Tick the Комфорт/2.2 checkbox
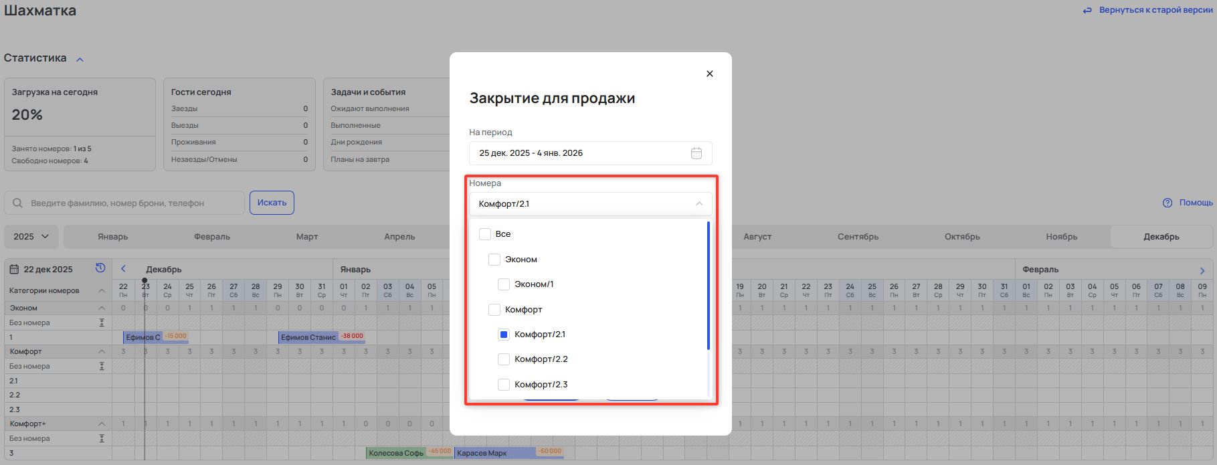Image resolution: width=1217 pixels, height=465 pixels. (x=504, y=359)
